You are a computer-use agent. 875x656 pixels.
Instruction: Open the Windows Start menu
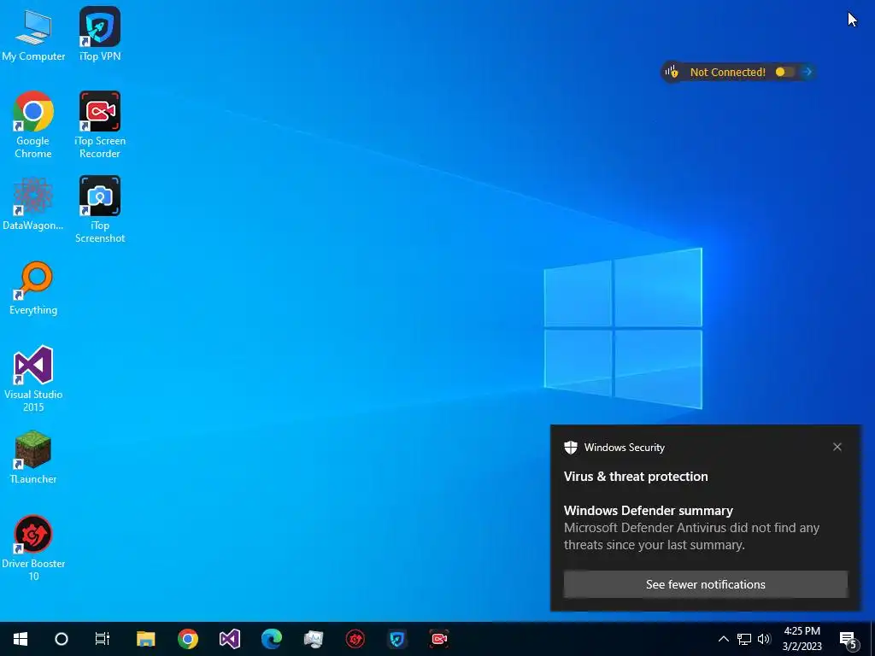pyautogui.click(x=21, y=639)
